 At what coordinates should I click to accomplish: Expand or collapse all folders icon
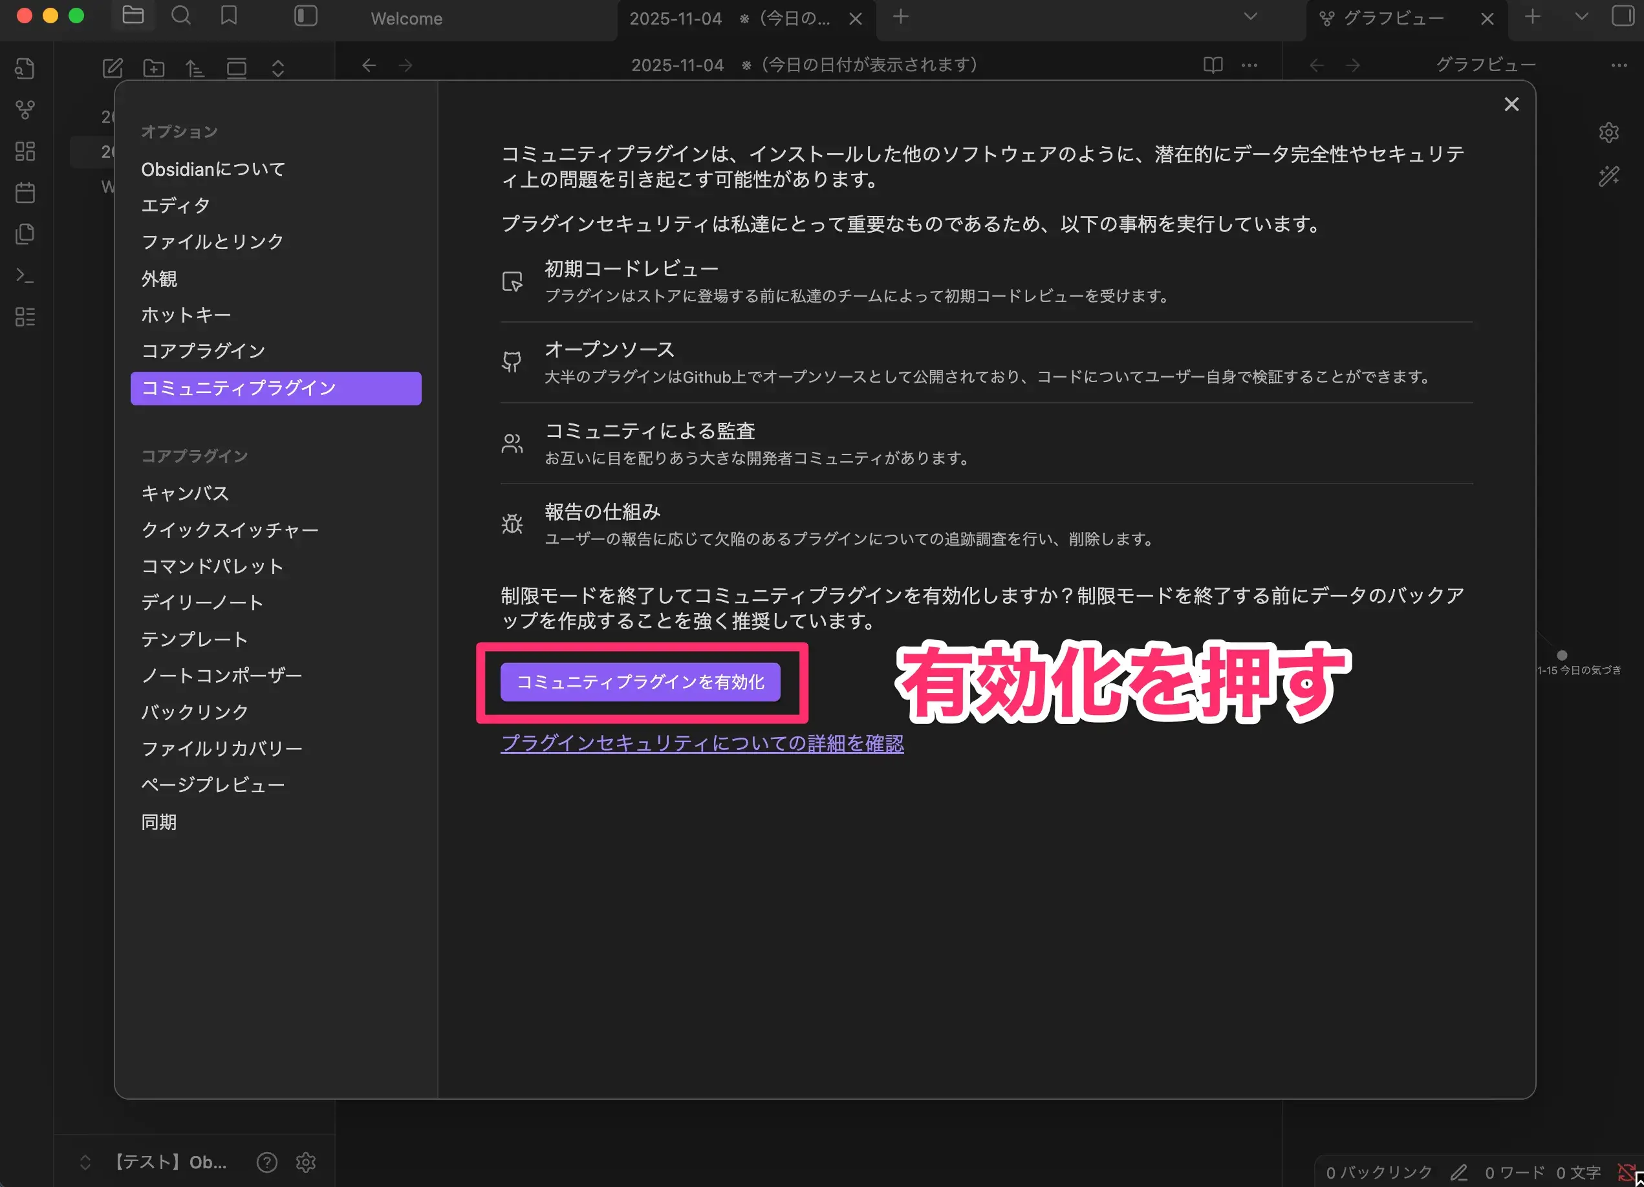tap(278, 68)
